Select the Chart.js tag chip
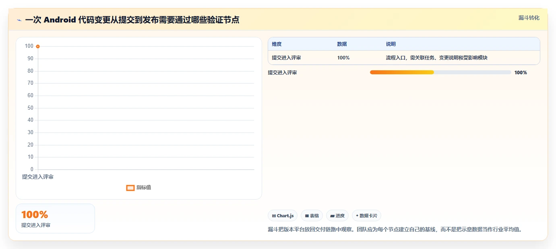This screenshot has width=556, height=249. 283,216
